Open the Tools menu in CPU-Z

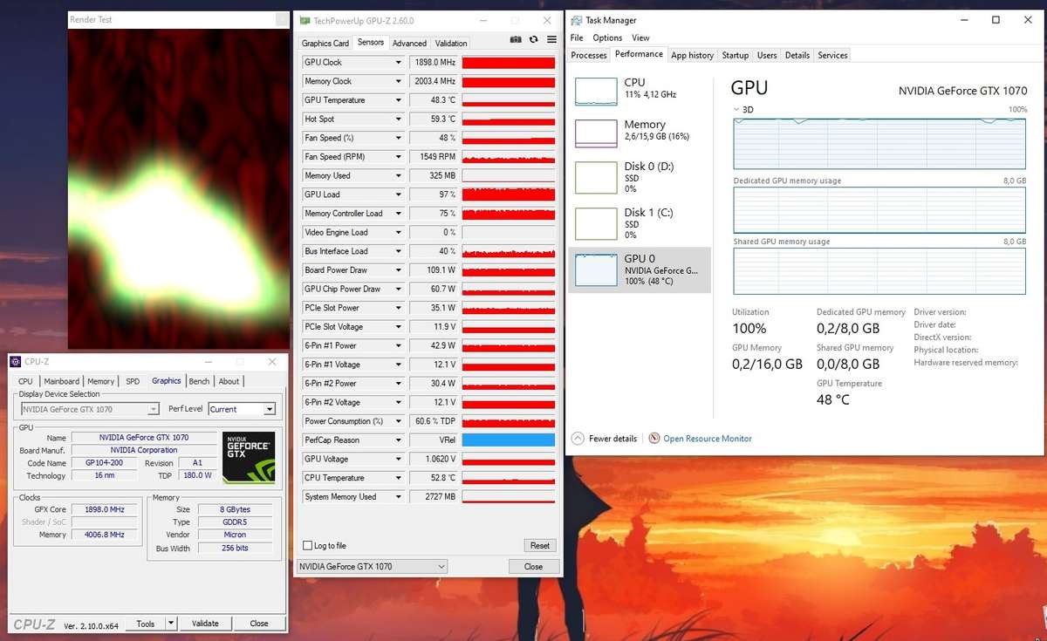coord(144,624)
